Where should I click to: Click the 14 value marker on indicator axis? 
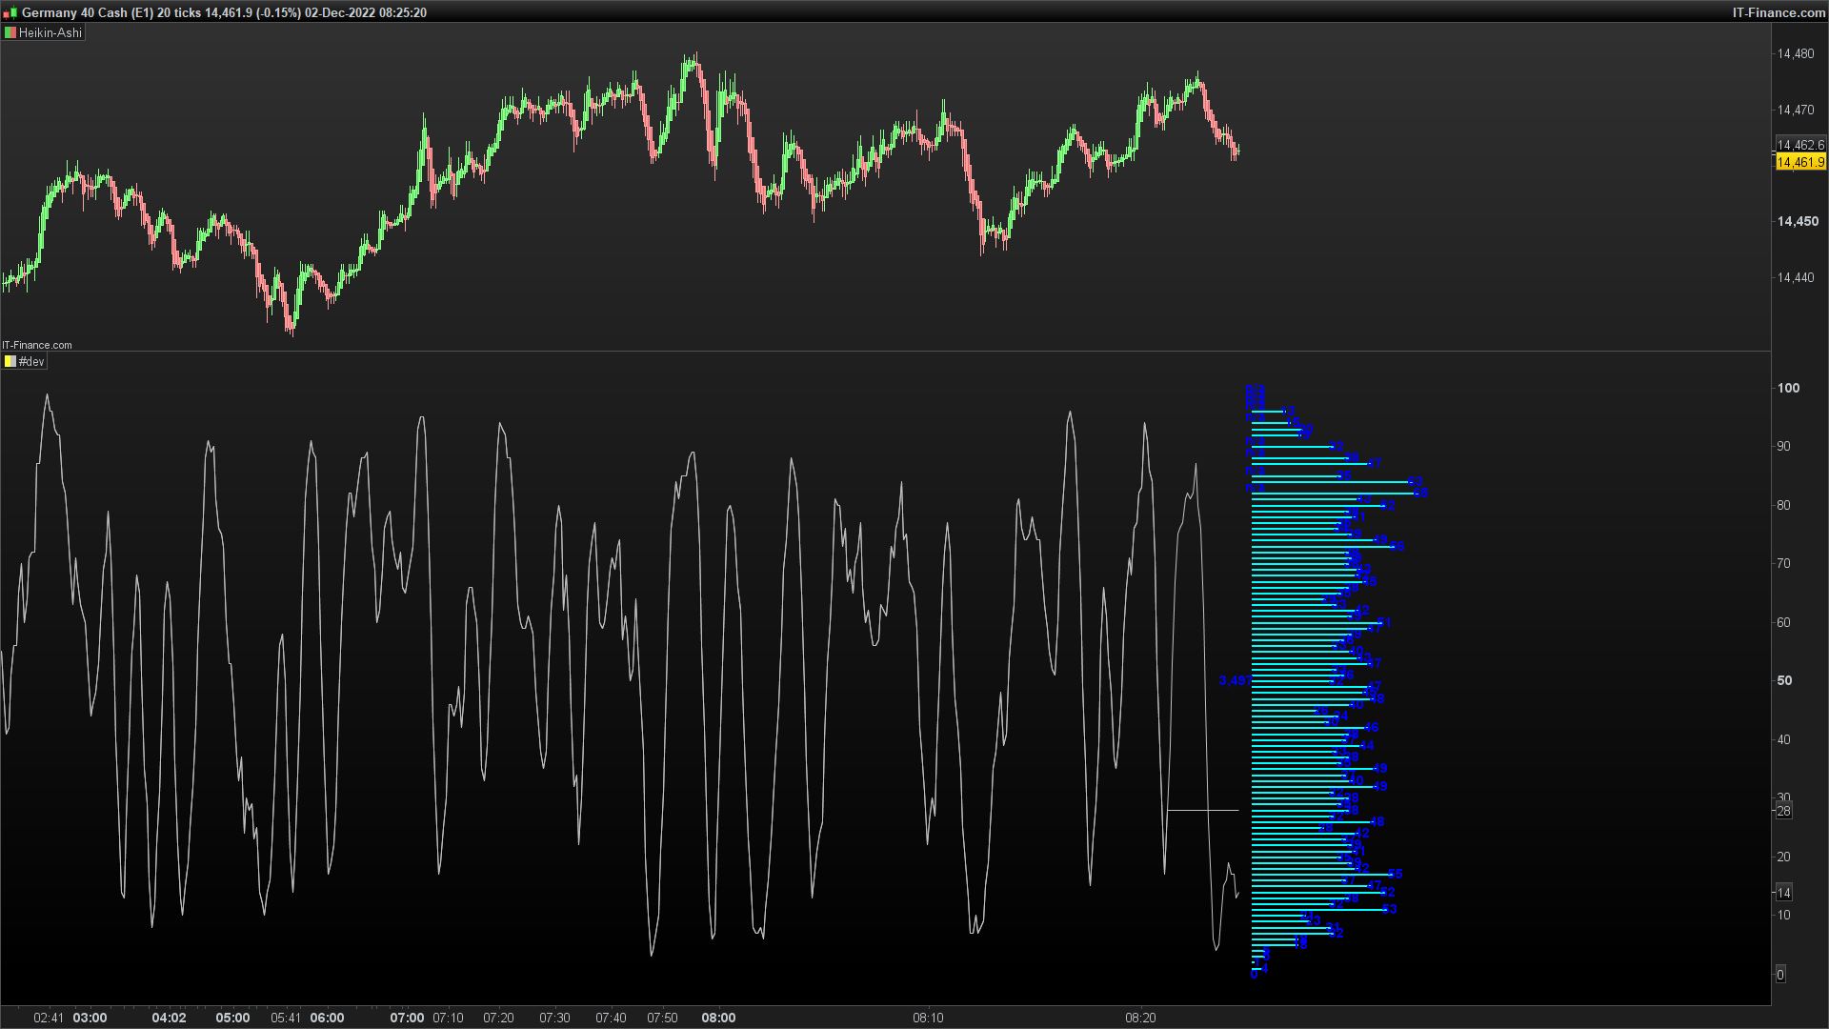[x=1783, y=893]
